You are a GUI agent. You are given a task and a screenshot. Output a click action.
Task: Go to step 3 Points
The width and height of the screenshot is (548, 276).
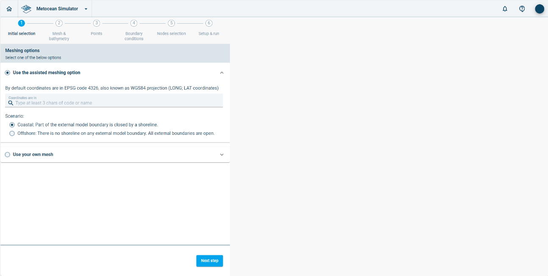(97, 23)
